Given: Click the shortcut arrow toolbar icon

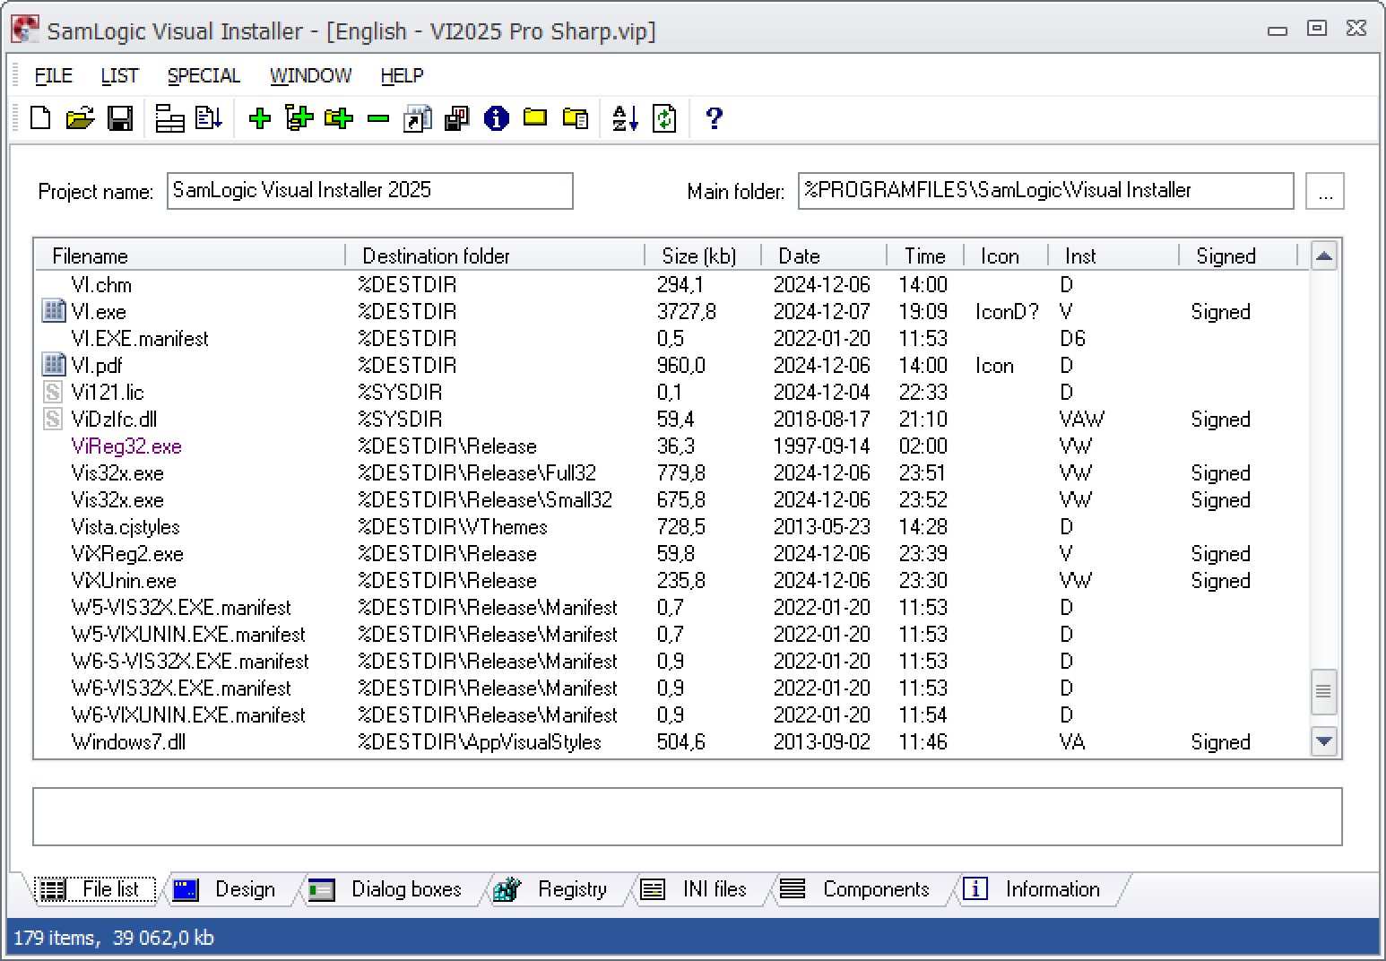Looking at the screenshot, I should [418, 118].
